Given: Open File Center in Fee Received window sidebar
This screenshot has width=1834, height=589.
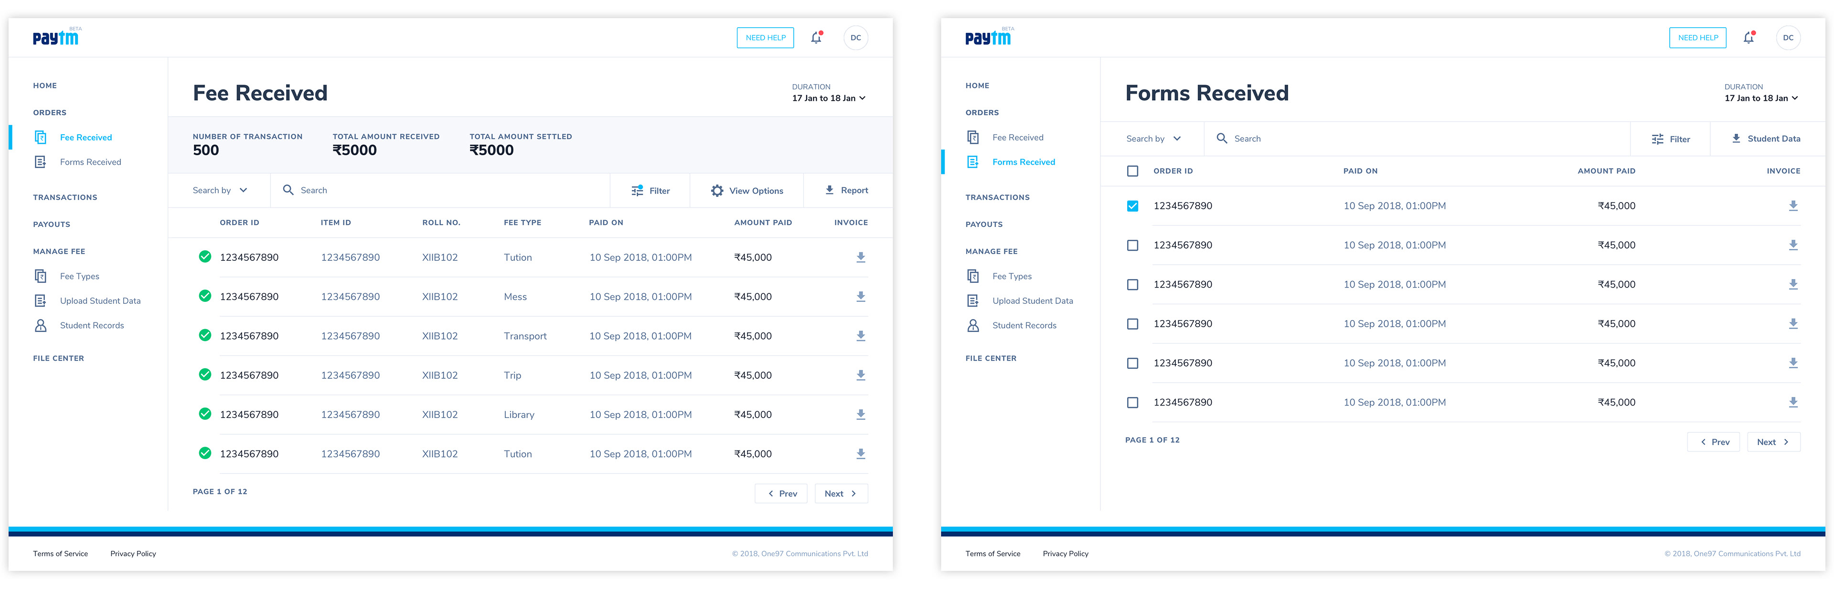Looking at the screenshot, I should point(58,358).
